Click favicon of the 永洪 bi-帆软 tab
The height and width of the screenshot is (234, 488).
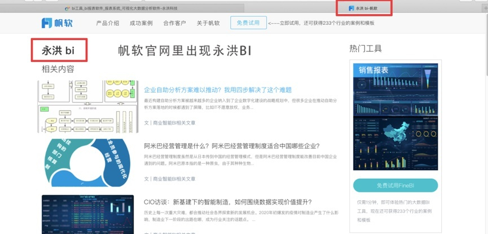coord(351,8)
